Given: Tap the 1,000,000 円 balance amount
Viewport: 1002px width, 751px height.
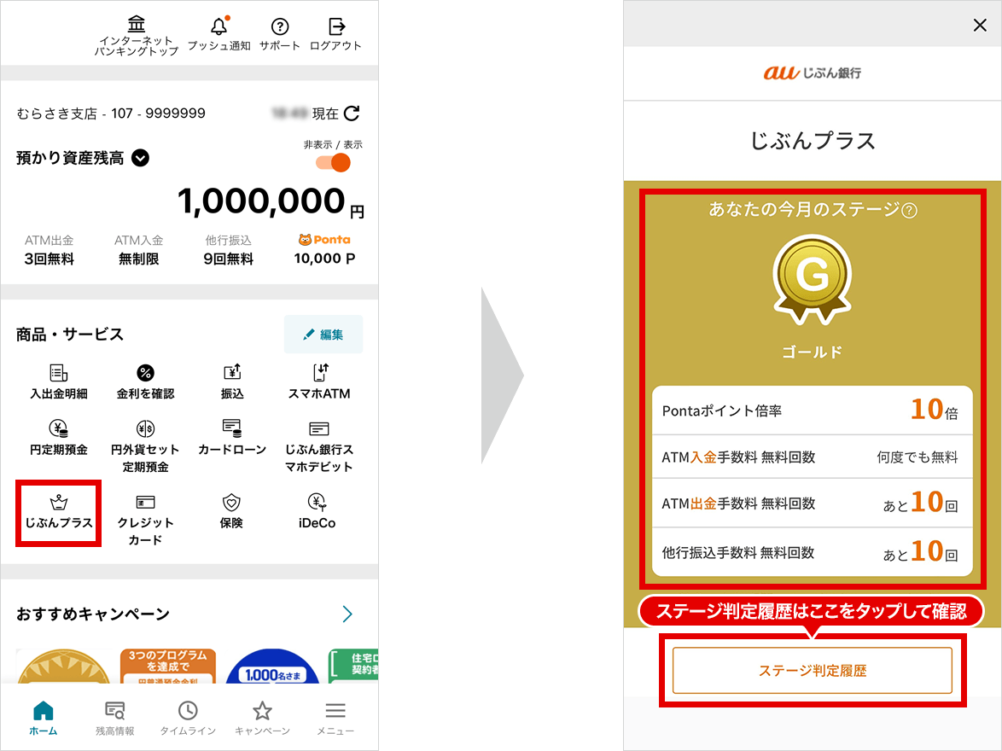Looking at the screenshot, I should tap(271, 202).
